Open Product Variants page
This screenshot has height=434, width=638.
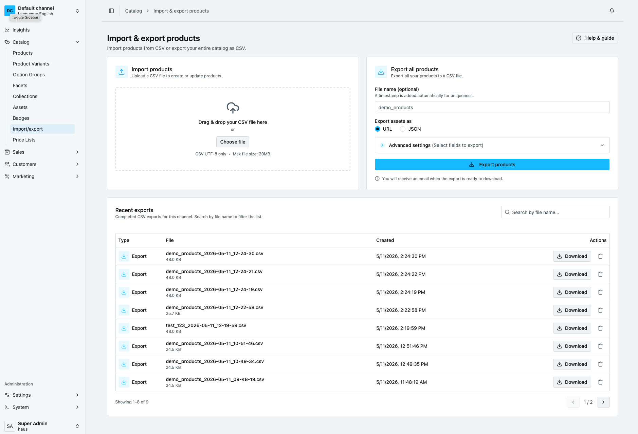tap(31, 64)
